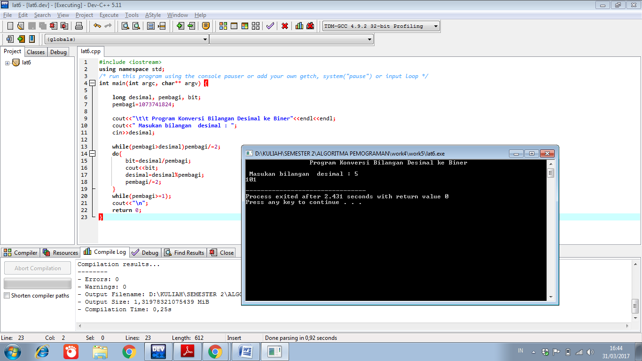Viewport: 642px width, 361px height.
Task: Stop execution with the red X icon
Action: [x=285, y=26]
